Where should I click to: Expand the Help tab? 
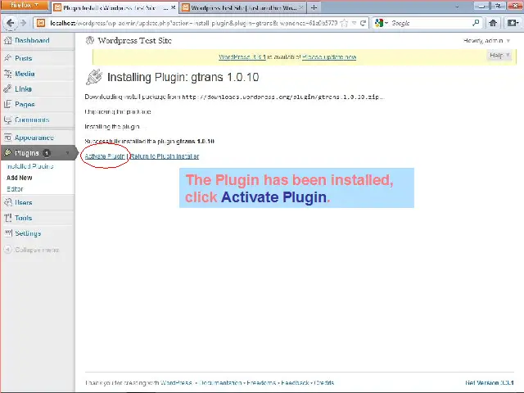499,55
